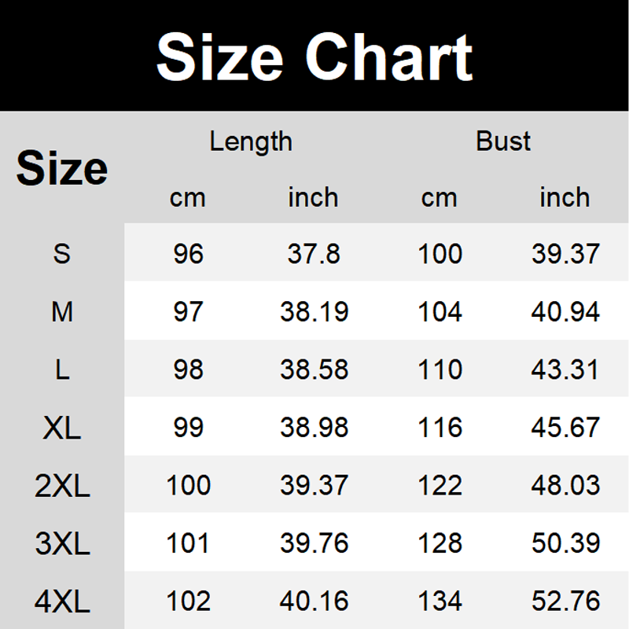Click the 37.8 inch length value
629x629 pixels.
[x=314, y=254]
